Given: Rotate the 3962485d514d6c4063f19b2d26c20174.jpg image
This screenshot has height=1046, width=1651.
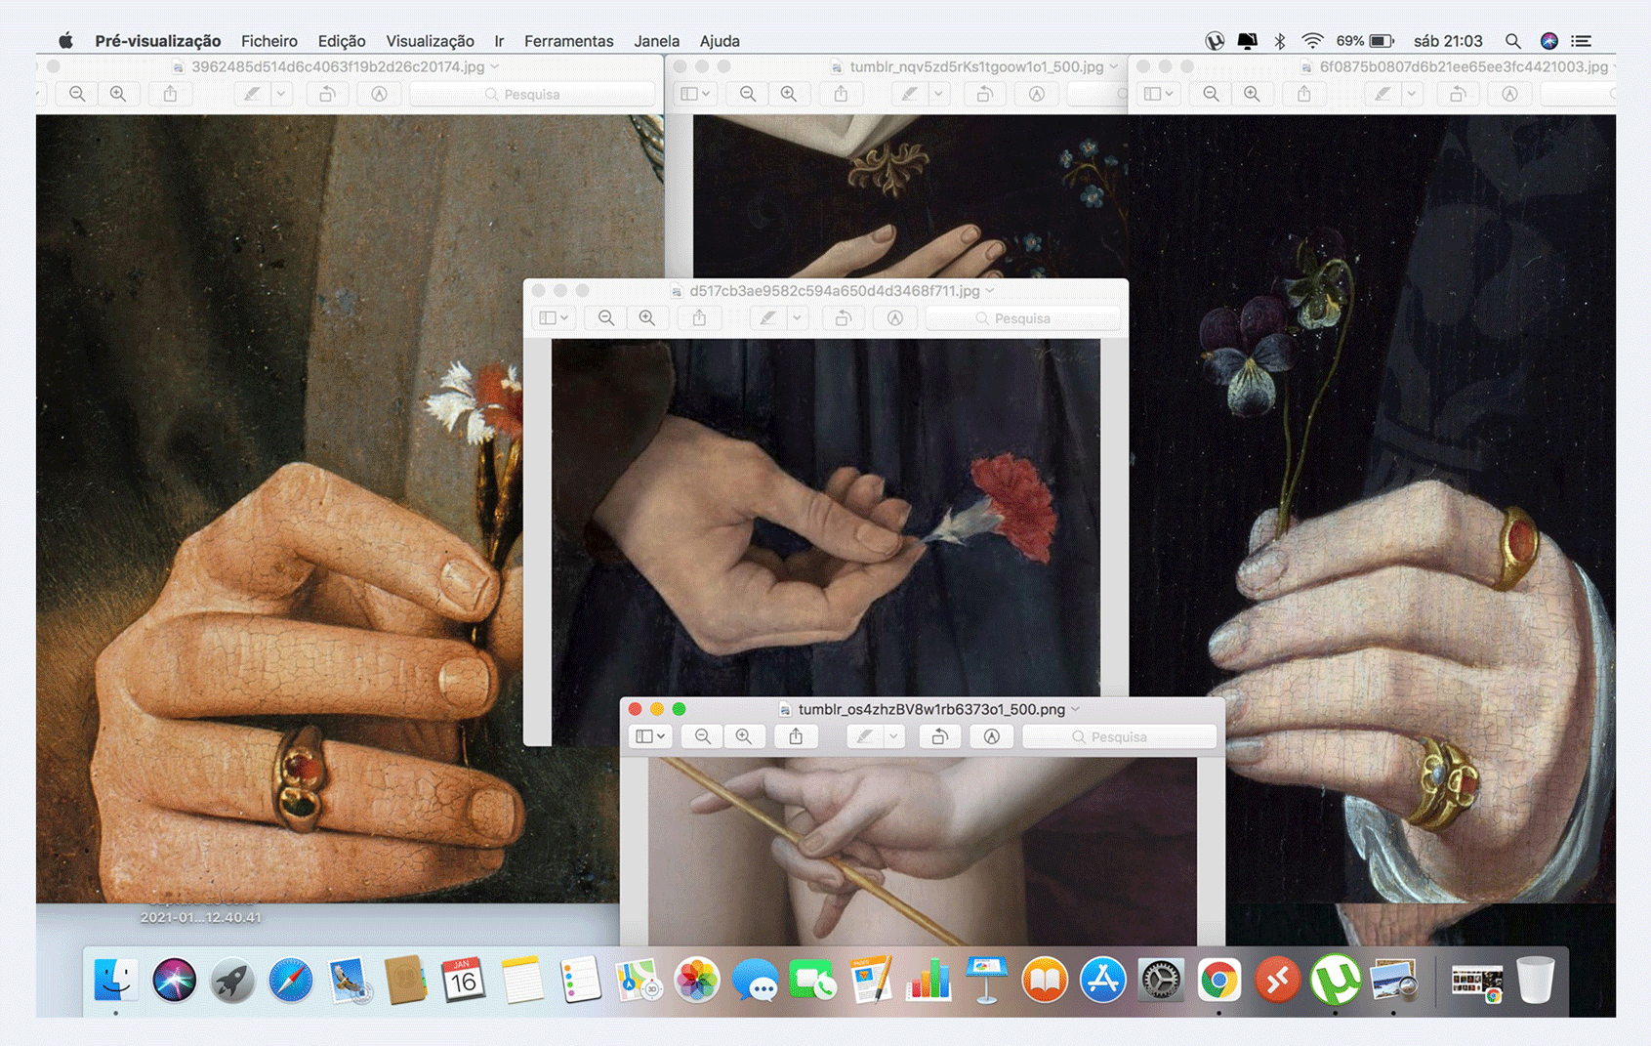Looking at the screenshot, I should point(327,94).
